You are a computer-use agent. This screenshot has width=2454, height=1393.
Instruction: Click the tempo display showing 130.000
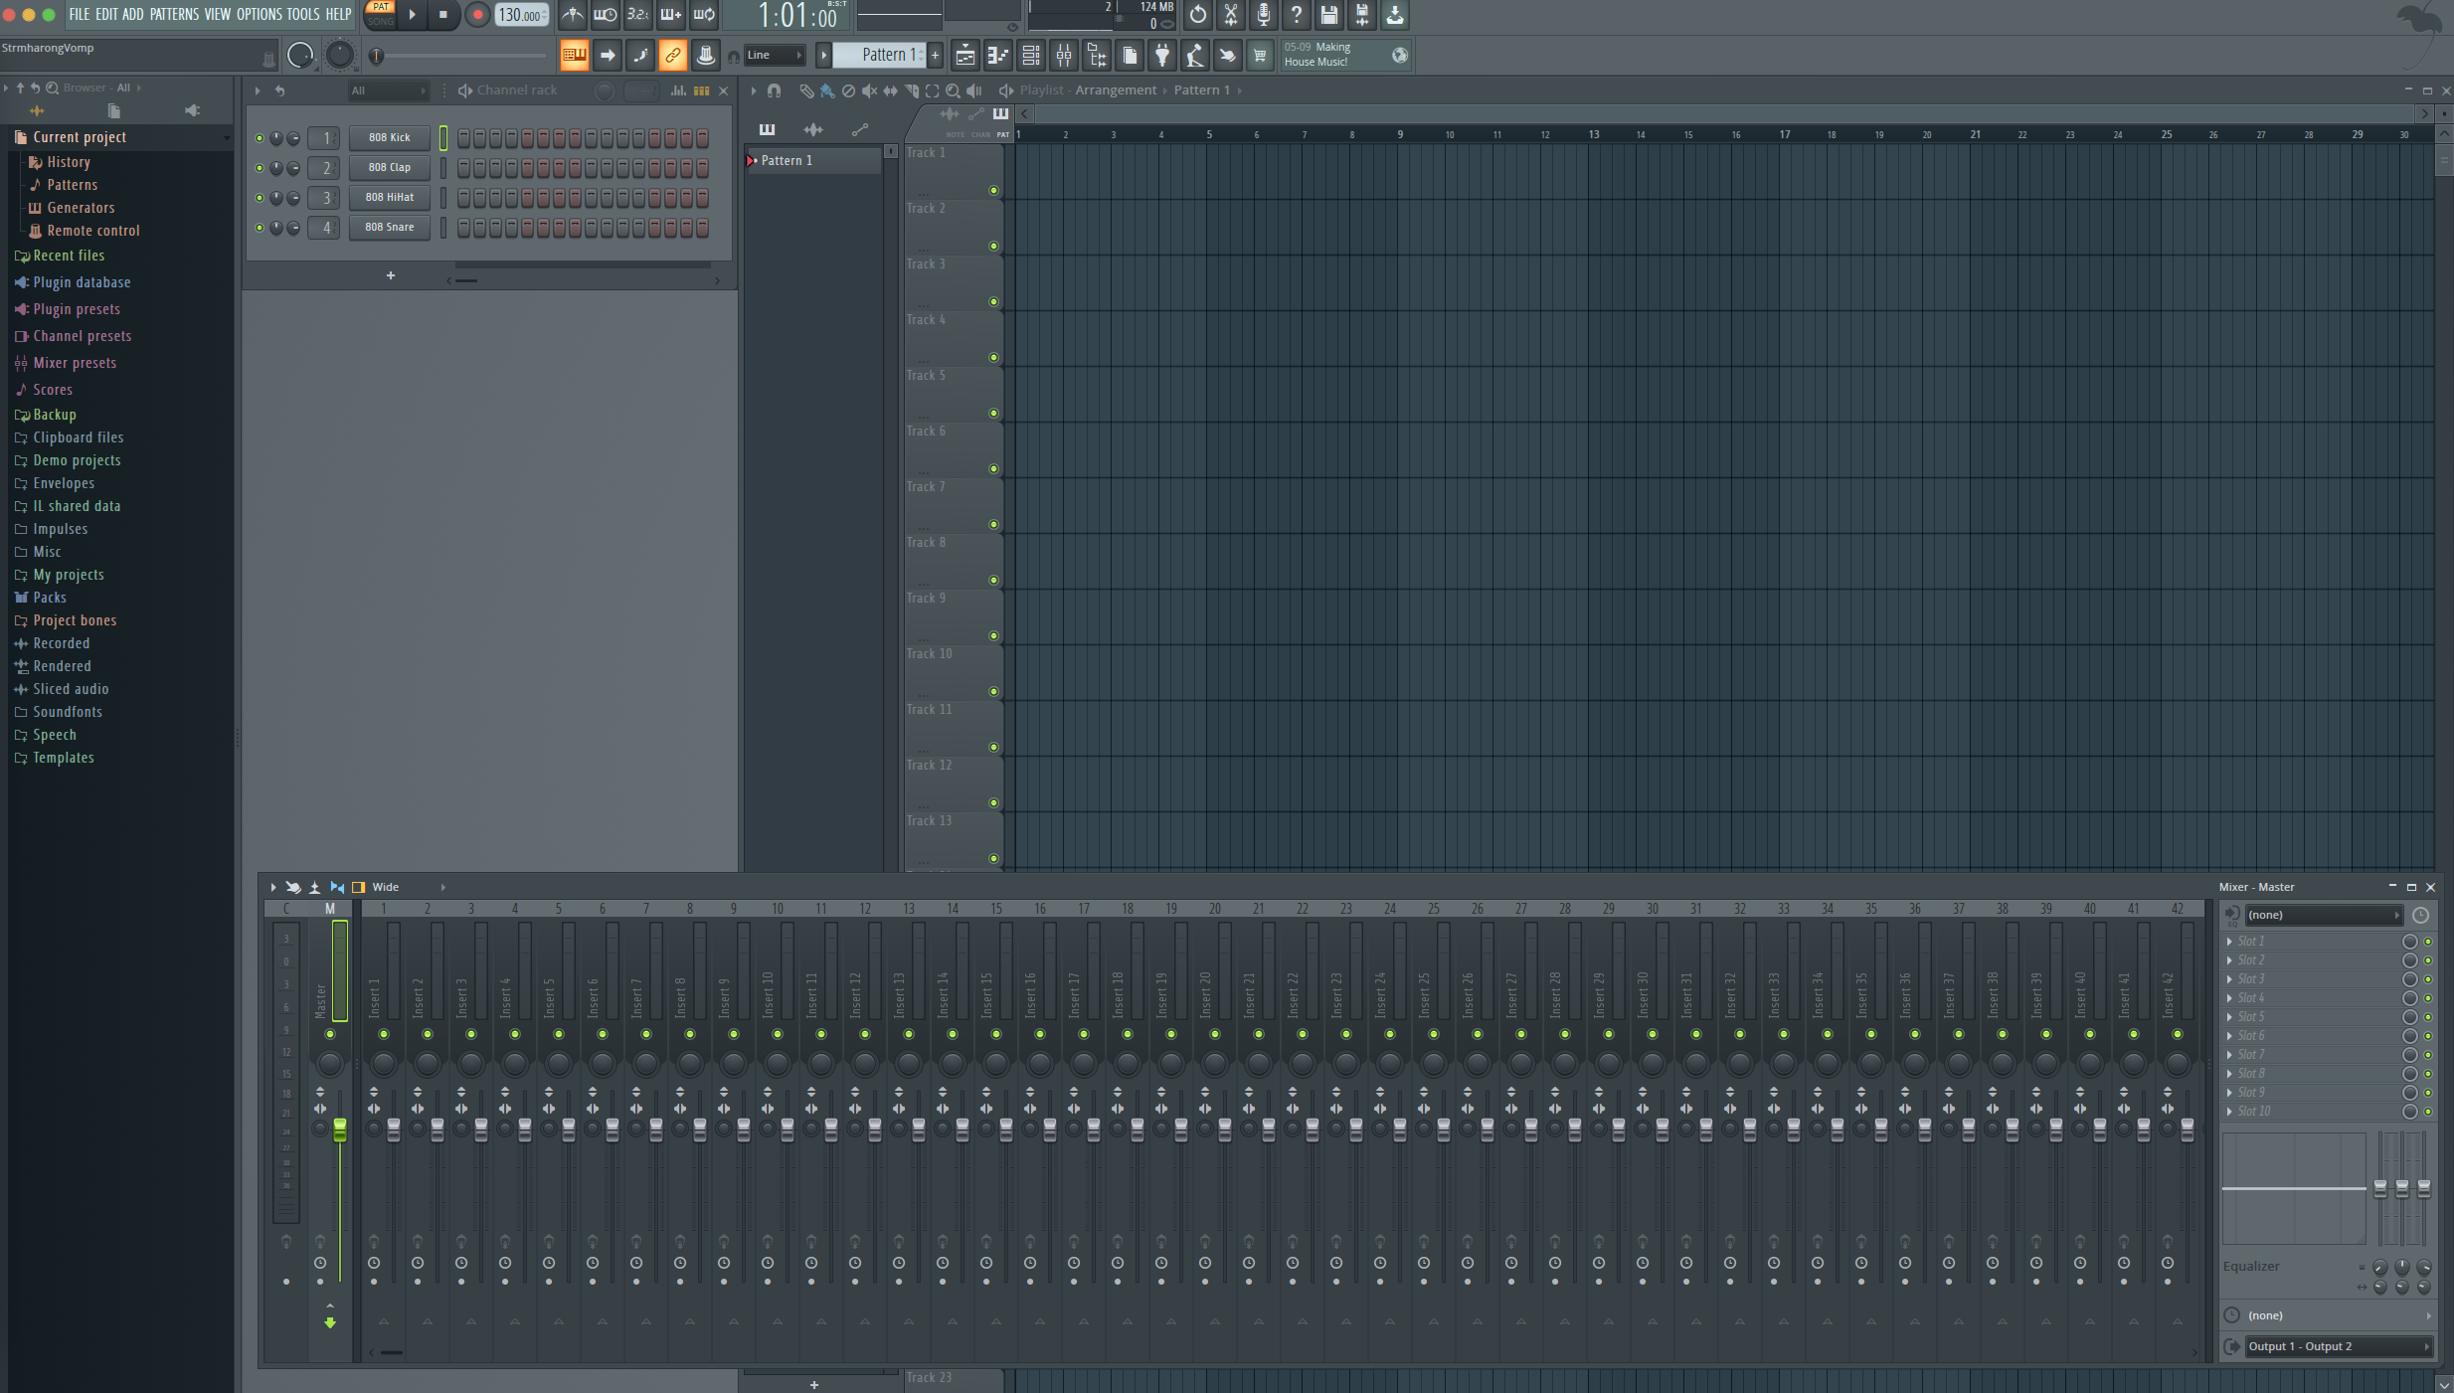pyautogui.click(x=519, y=15)
